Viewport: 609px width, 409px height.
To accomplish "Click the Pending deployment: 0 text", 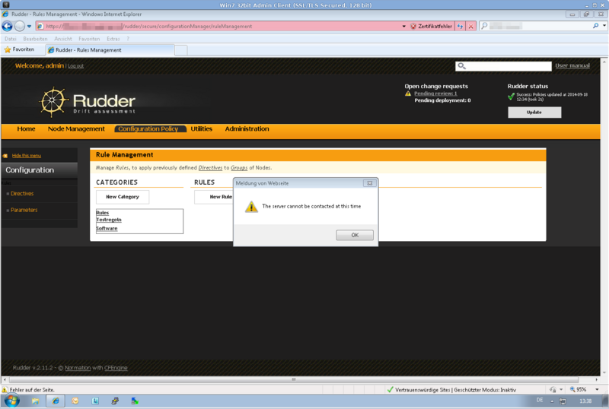I will pos(442,100).
